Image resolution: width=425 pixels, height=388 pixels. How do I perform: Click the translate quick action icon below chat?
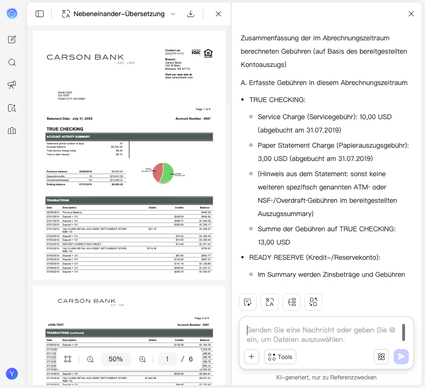point(270,302)
